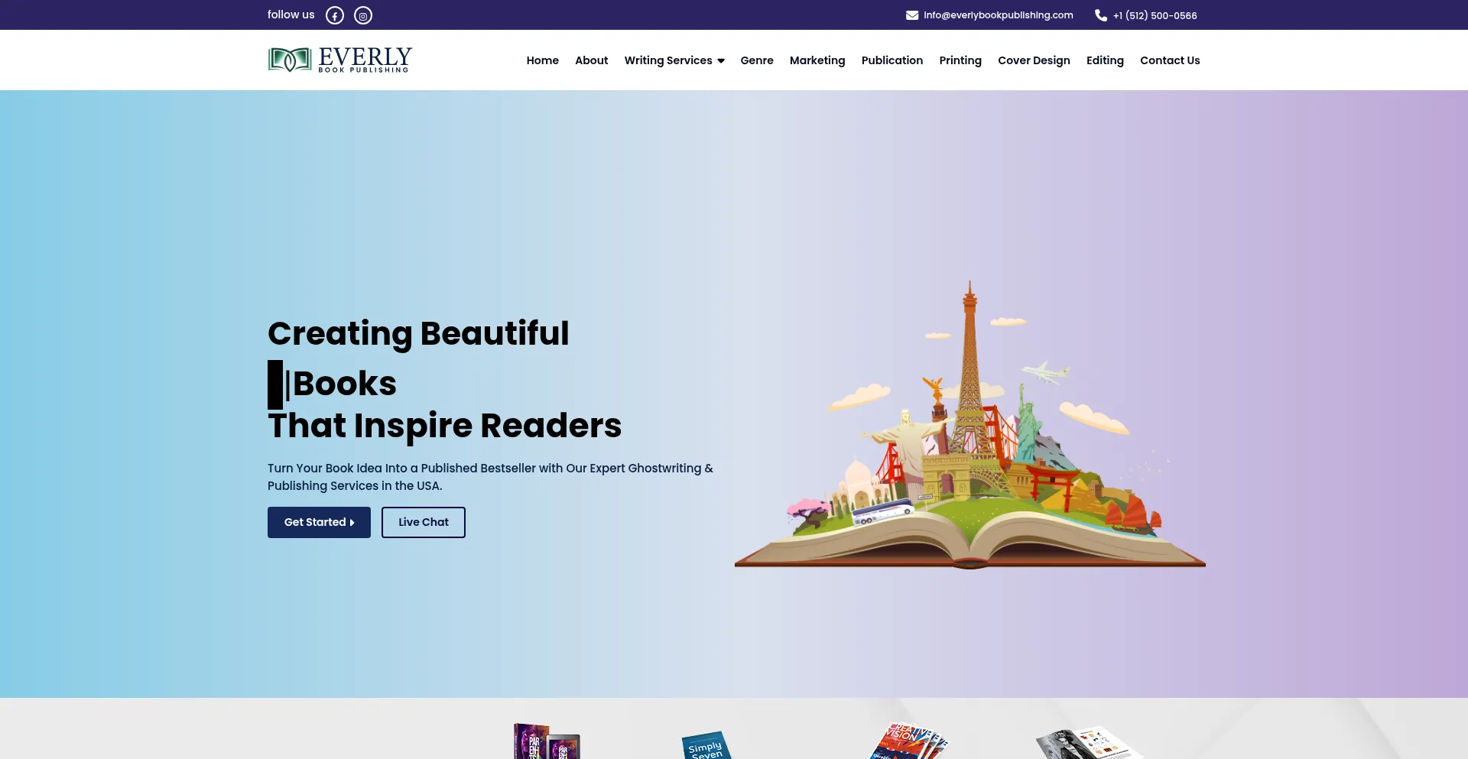This screenshot has height=759, width=1468.
Task: Click the Everly Book Publishing logo
Action: (x=340, y=60)
